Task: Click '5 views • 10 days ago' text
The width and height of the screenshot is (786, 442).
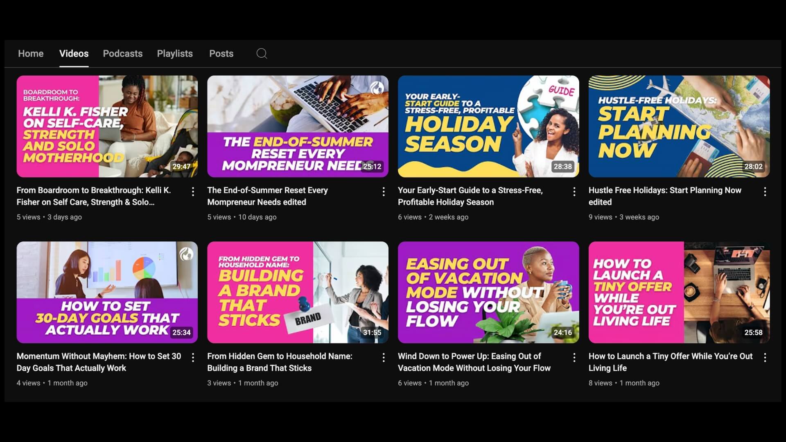Action: point(242,217)
